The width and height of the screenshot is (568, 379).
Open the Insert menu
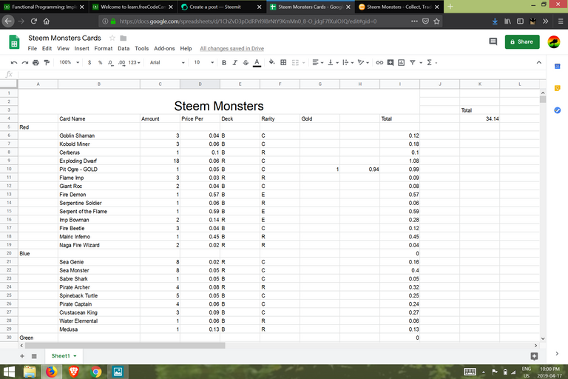(82, 49)
